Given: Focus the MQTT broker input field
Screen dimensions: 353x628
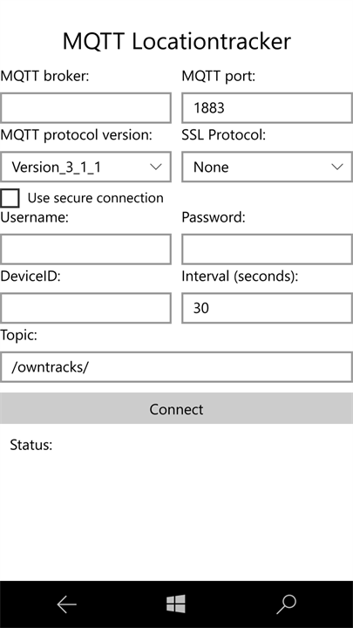Looking at the screenshot, I should pos(85,108).
